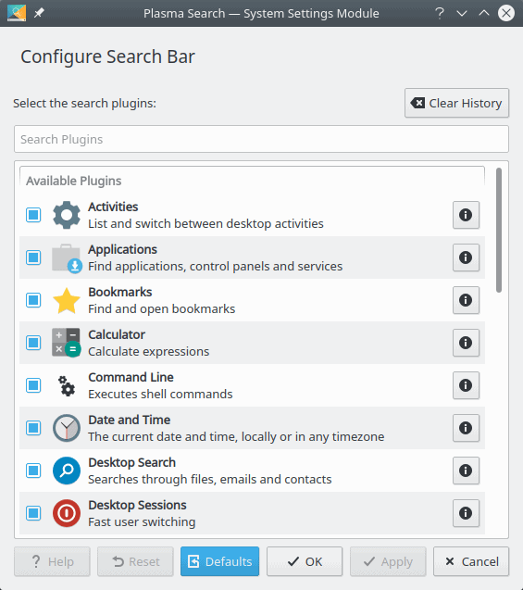Click the 'Desktop Search' plugin title
Image resolution: width=523 pixels, height=590 pixels.
[x=131, y=462]
